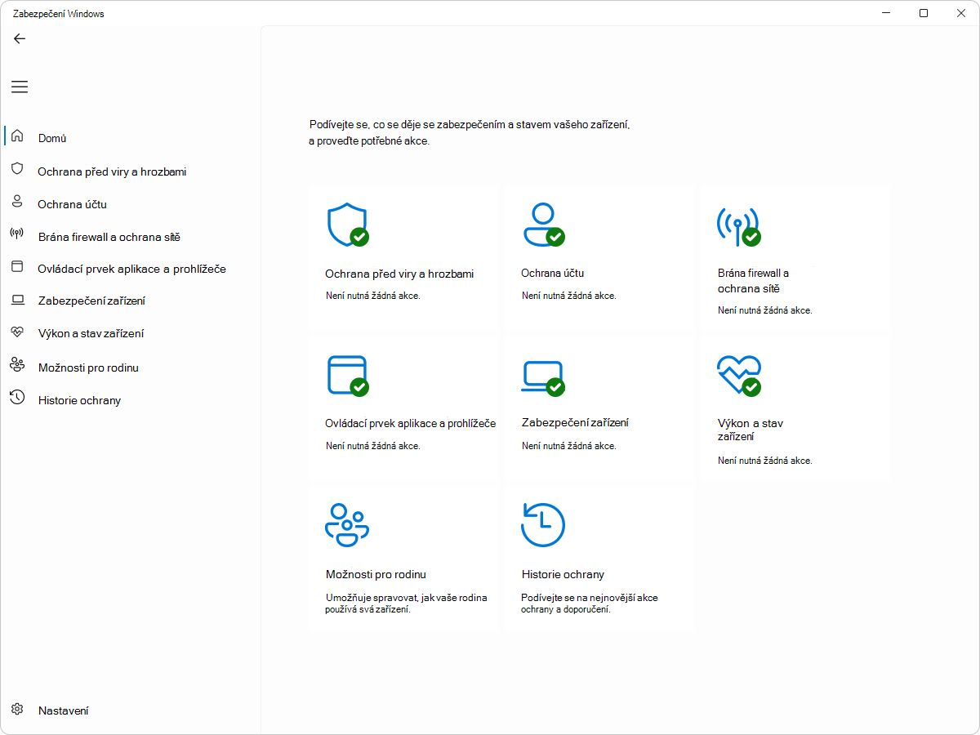Select the Domů home icon in sidebar
Screen dimensions: 980x735
[17, 136]
